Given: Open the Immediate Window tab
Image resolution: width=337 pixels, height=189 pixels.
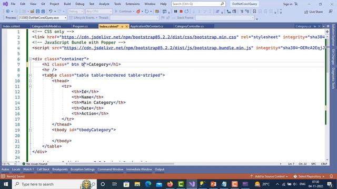Looking at the screenshot, I should (139, 169).
